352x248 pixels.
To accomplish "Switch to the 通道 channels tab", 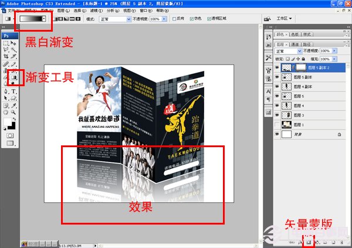I will 295,45.
